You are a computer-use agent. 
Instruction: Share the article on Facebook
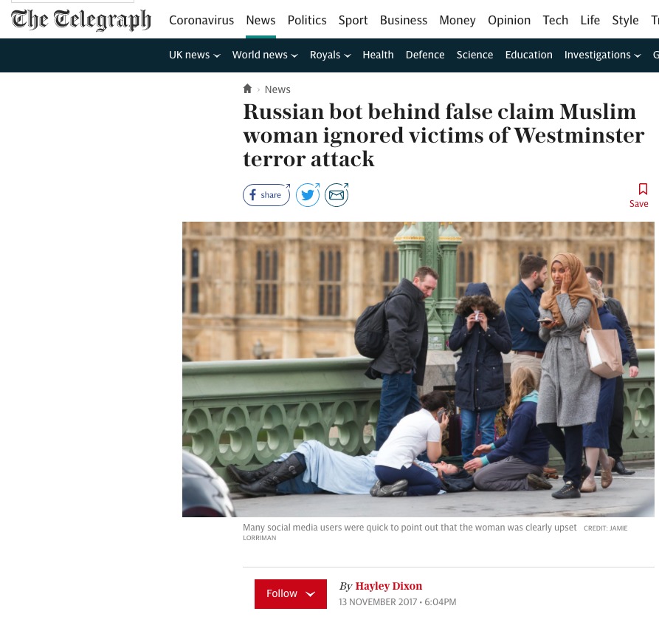[266, 195]
